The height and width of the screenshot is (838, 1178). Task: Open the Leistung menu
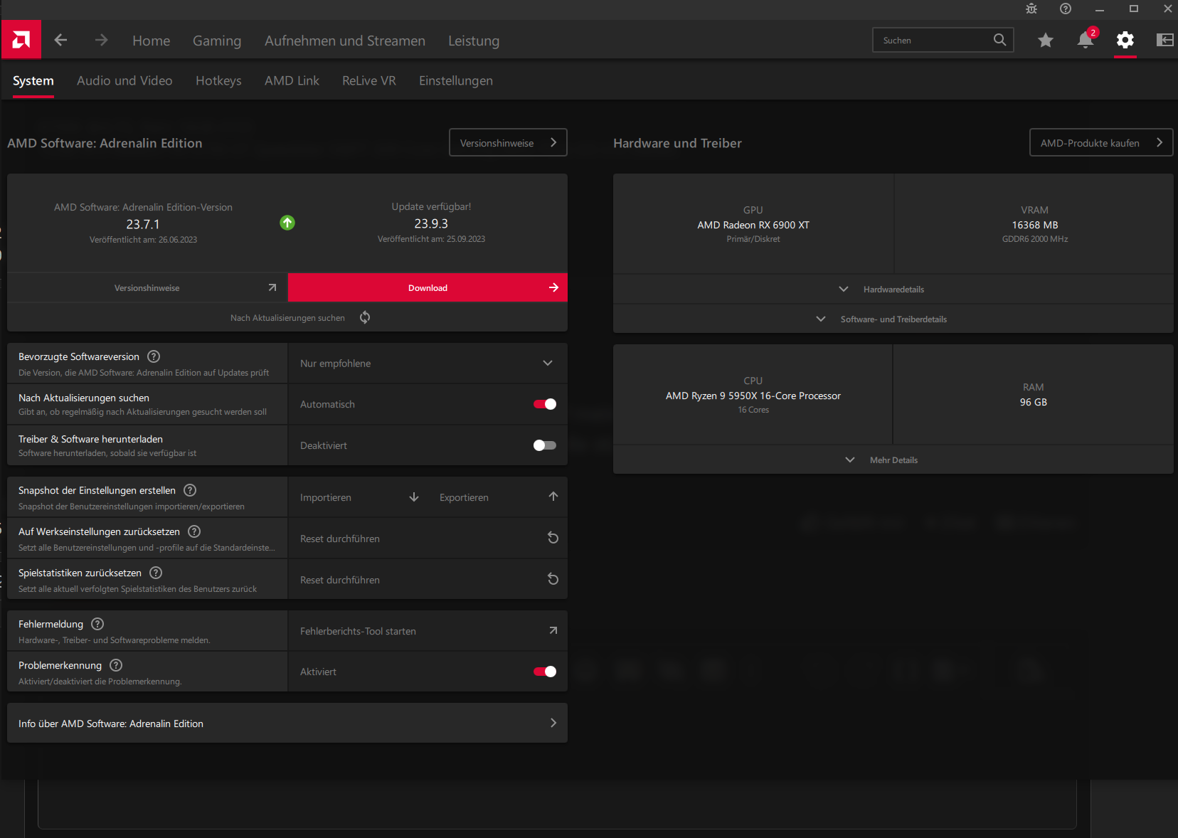[x=474, y=41]
